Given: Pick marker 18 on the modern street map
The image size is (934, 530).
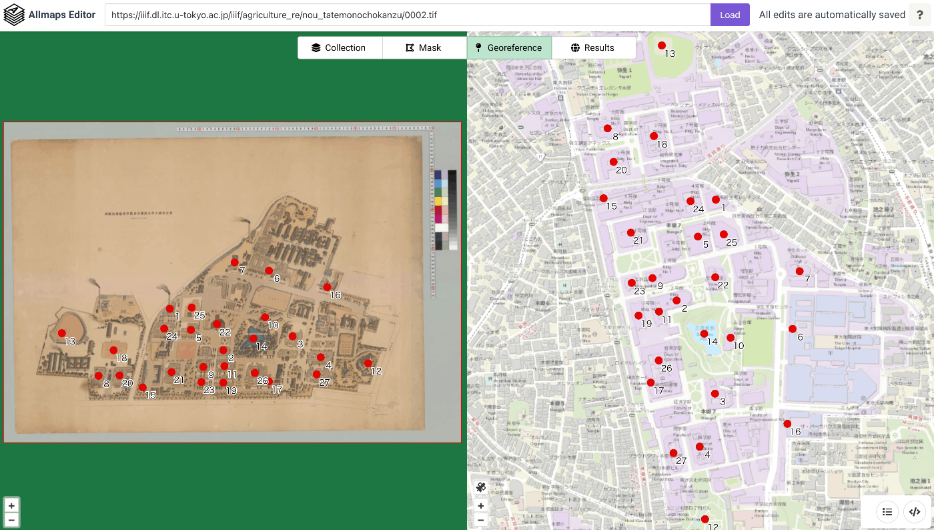Looking at the screenshot, I should tap(654, 136).
